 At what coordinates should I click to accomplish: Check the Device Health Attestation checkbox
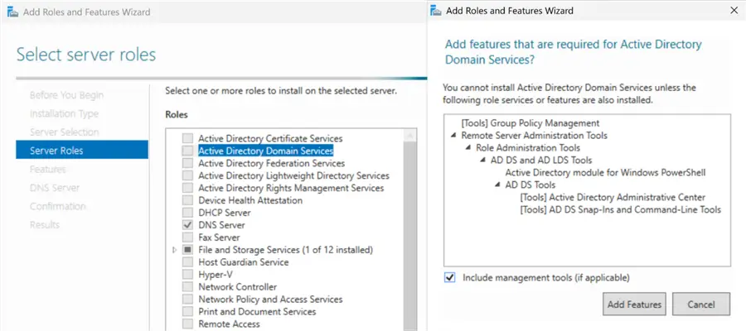click(x=188, y=200)
